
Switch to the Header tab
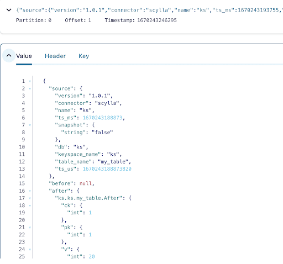point(55,56)
